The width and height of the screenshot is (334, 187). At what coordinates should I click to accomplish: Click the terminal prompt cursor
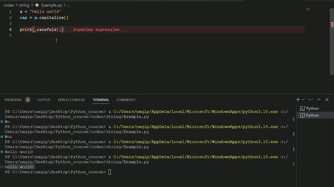click(110, 172)
